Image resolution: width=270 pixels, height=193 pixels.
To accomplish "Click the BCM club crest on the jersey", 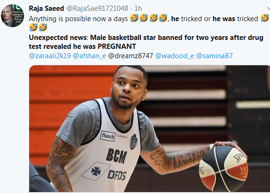I will point(133,142).
